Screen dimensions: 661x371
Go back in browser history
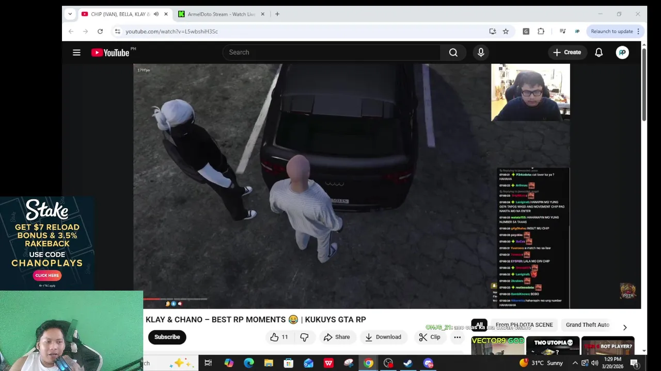[71, 31]
